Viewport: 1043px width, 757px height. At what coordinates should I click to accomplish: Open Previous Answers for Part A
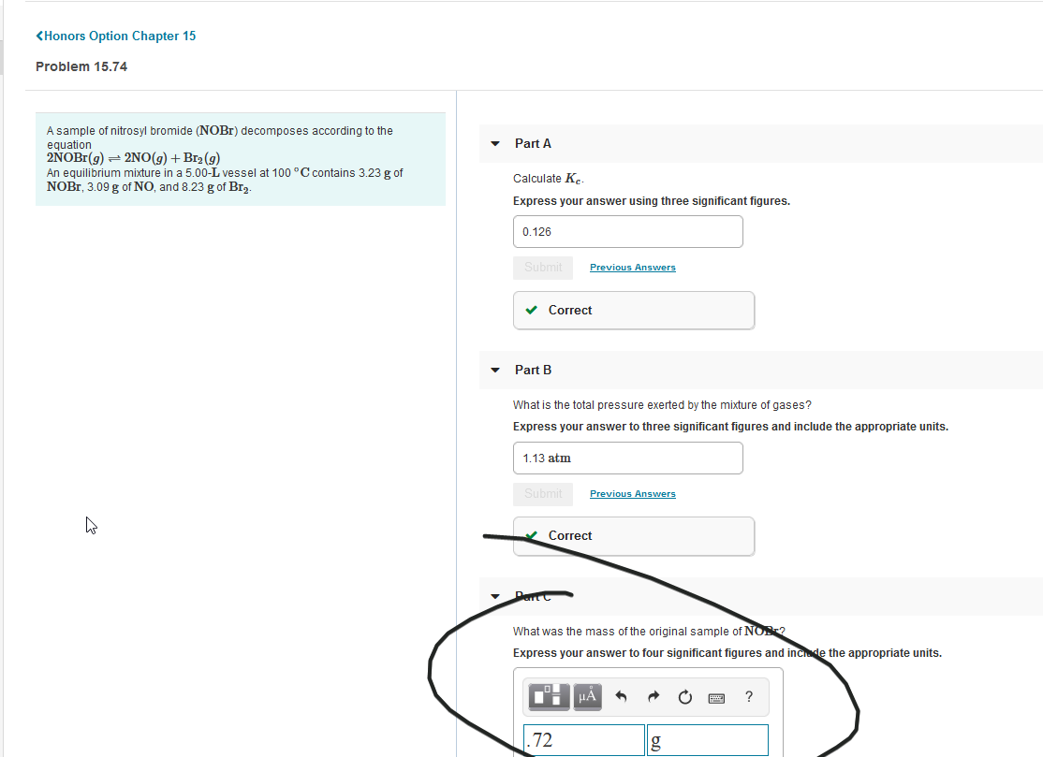point(632,267)
